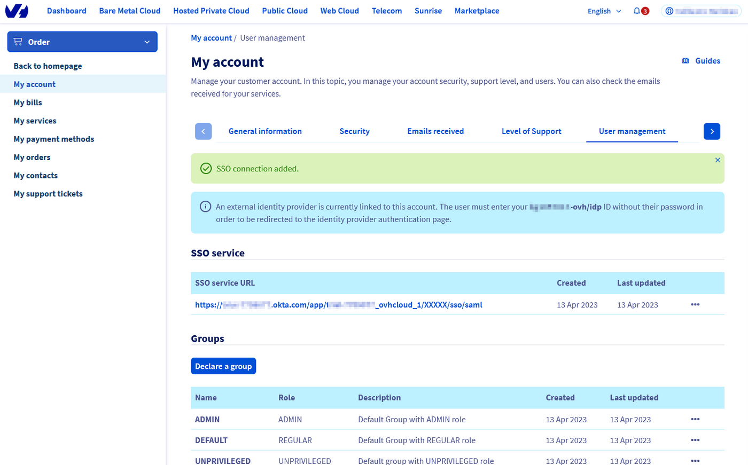The width and height of the screenshot is (748, 465).
Task: Dismiss the SSO connection added notification
Action: pos(718,159)
